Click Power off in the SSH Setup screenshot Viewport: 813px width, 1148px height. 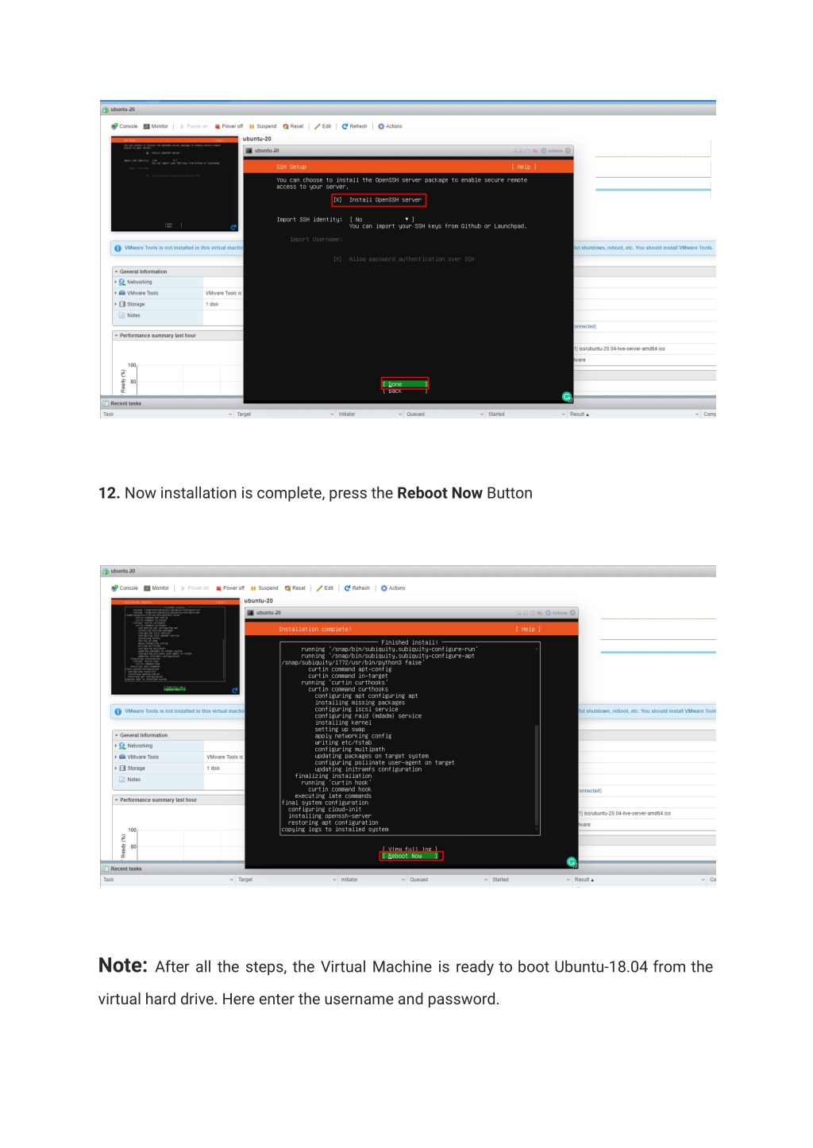(x=229, y=126)
